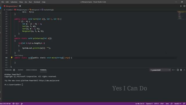Click the Mergesort class breadcrumb

click(x=35, y=10)
